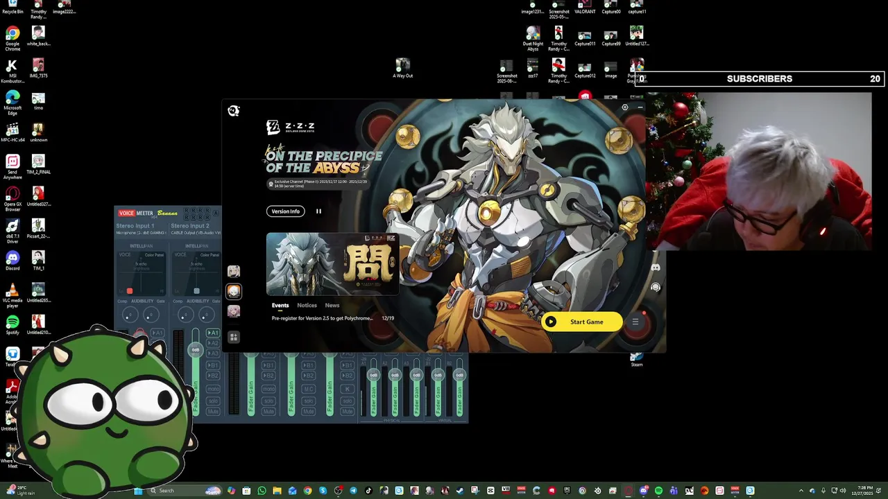Select Zenless Zone Zero icon in launcher sidebar
888x499 pixels.
coord(234,292)
